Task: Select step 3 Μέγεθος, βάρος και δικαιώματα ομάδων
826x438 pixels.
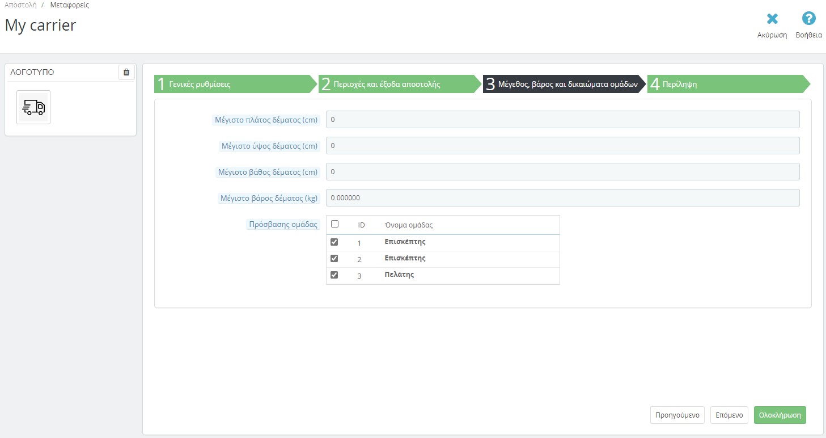Action: click(x=564, y=84)
